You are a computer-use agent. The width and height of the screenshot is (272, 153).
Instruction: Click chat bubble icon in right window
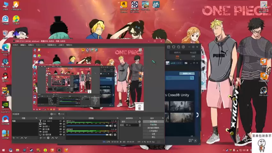[178, 47]
